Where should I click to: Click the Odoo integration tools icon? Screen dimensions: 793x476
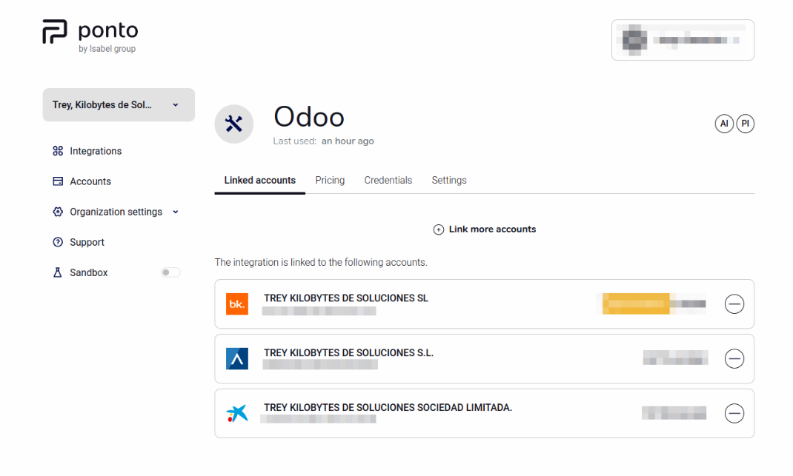[233, 124]
